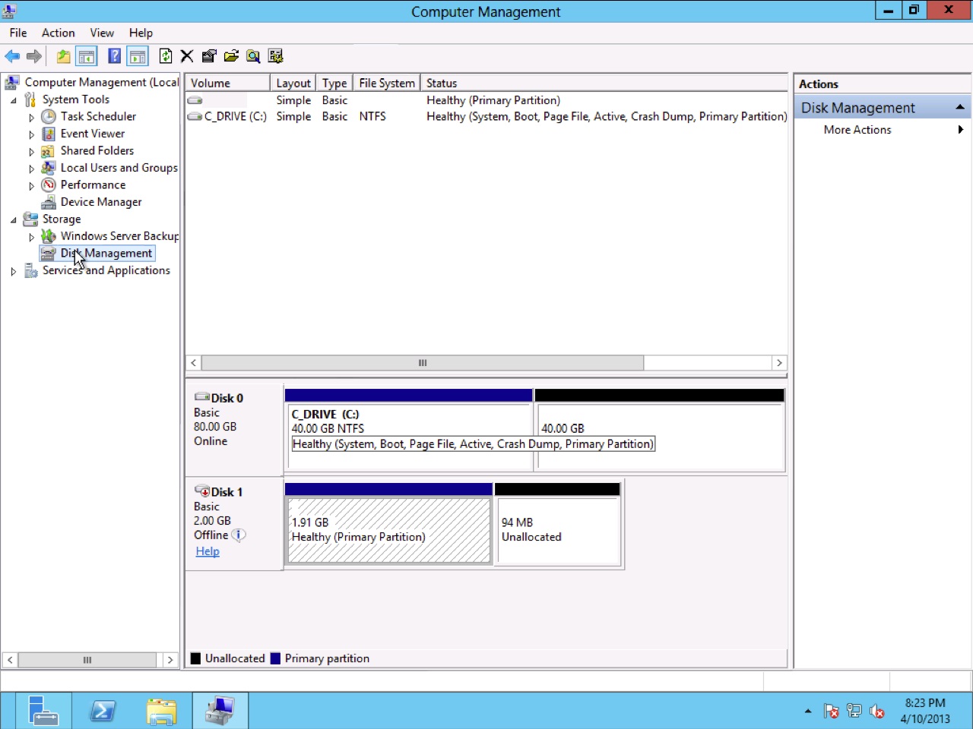The height and width of the screenshot is (729, 973).
Task: Click the Help question mark toolbar icon
Action: 114,55
